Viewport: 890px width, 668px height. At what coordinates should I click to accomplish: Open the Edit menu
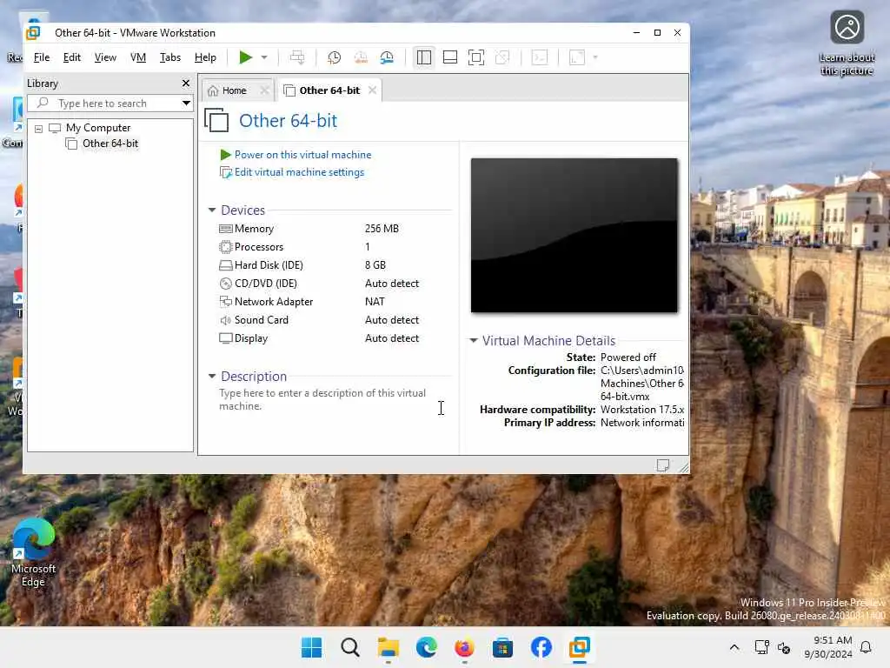(71, 57)
